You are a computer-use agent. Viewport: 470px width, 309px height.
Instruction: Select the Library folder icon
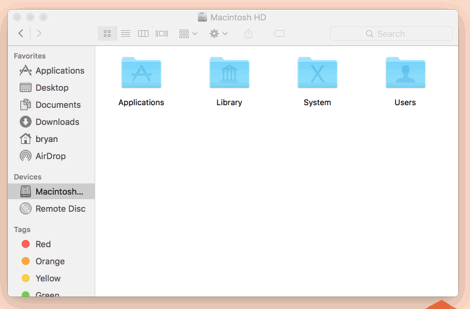coord(229,72)
